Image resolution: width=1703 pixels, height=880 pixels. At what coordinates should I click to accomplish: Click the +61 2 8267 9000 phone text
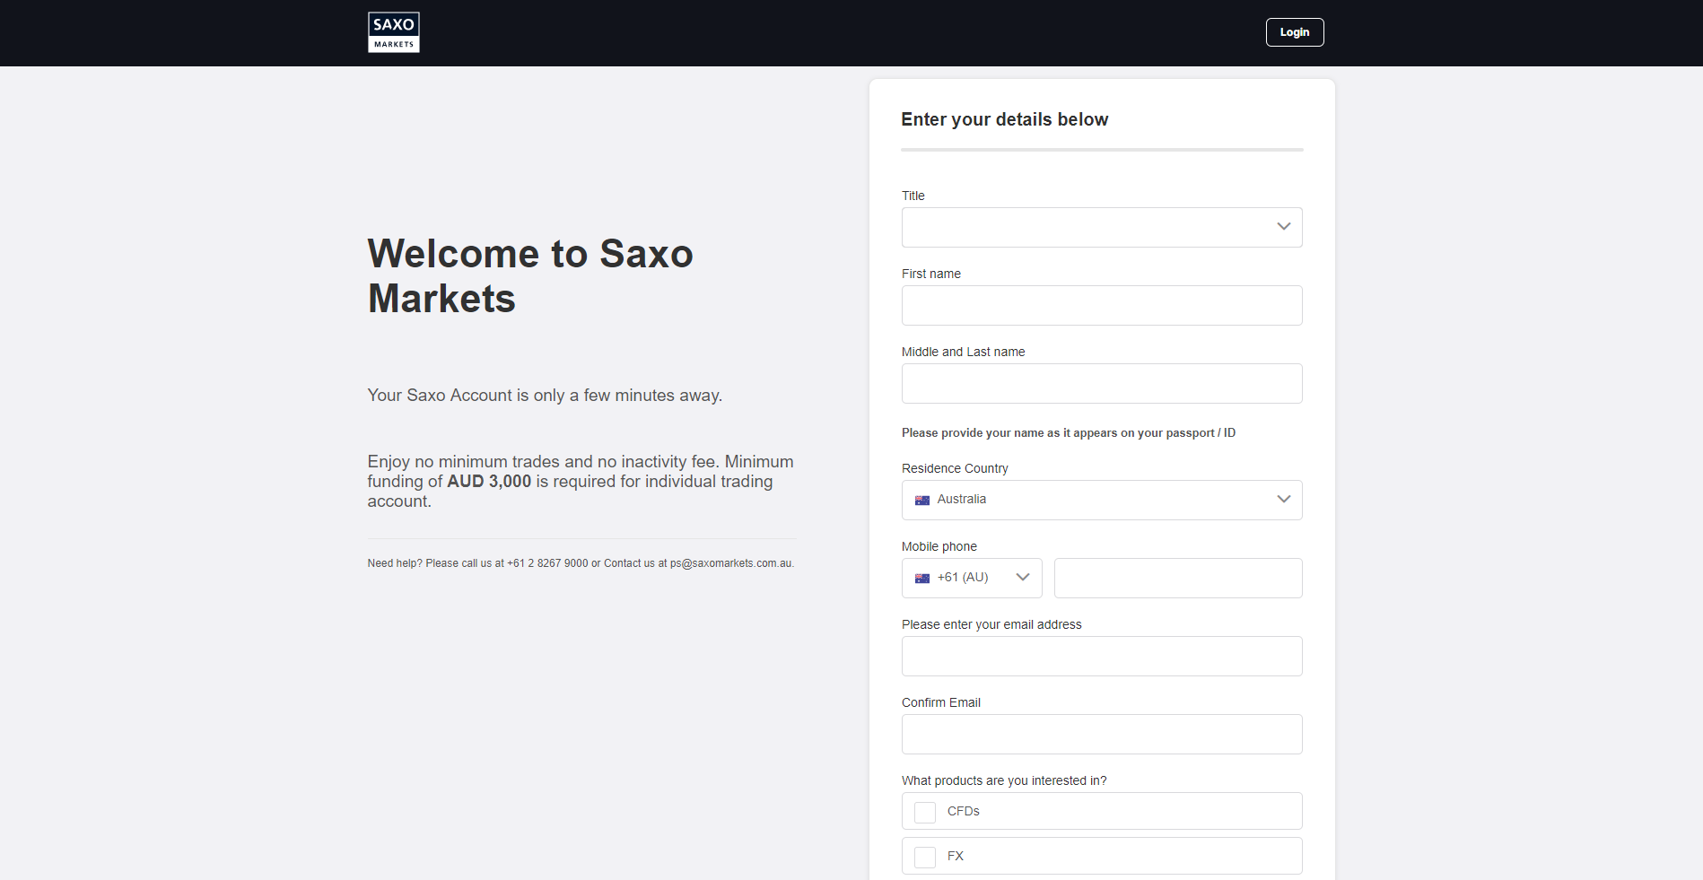coord(546,563)
